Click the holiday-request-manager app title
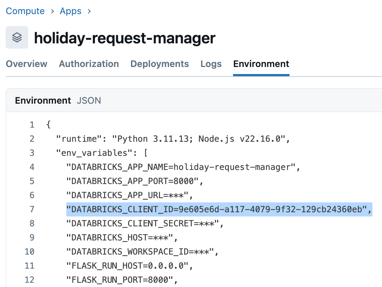Image resolution: width=382 pixels, height=287 pixels. [125, 38]
